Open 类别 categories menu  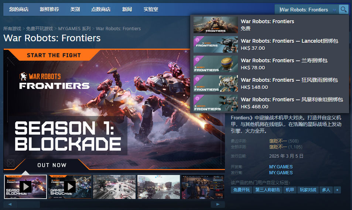pyautogui.click(x=75, y=10)
